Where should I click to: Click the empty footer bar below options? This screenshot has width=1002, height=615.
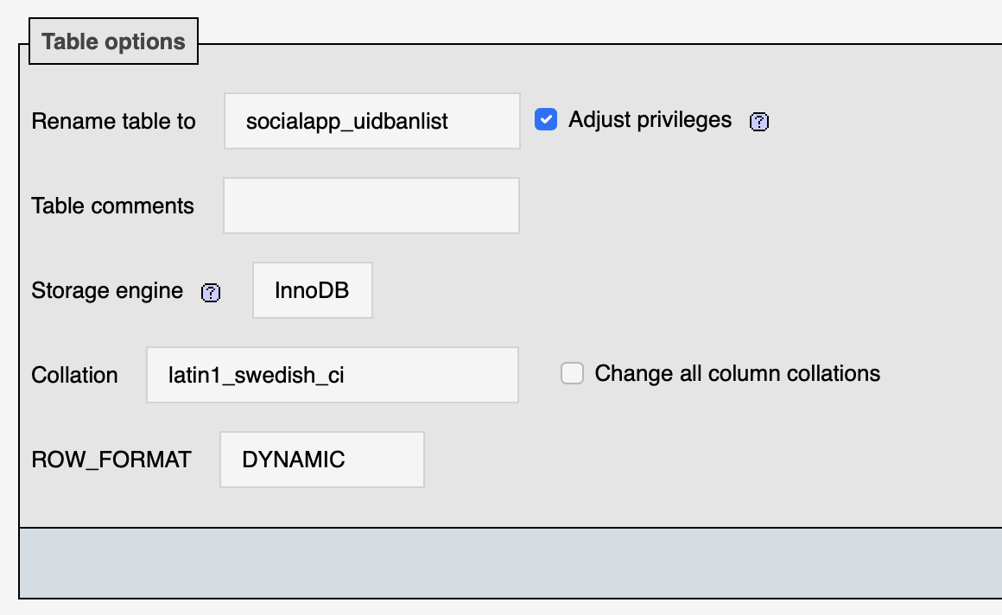click(501, 562)
